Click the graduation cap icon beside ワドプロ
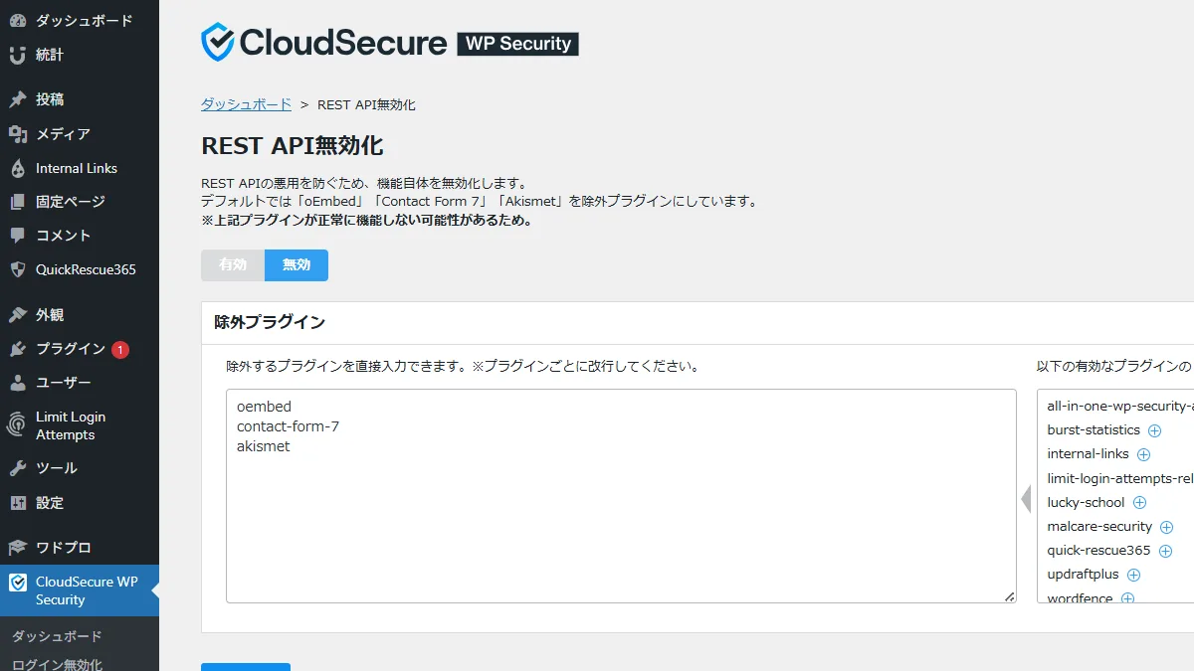This screenshot has height=671, width=1194. 17,548
